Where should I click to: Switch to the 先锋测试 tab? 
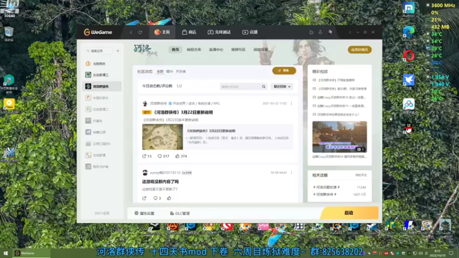pos(219,32)
